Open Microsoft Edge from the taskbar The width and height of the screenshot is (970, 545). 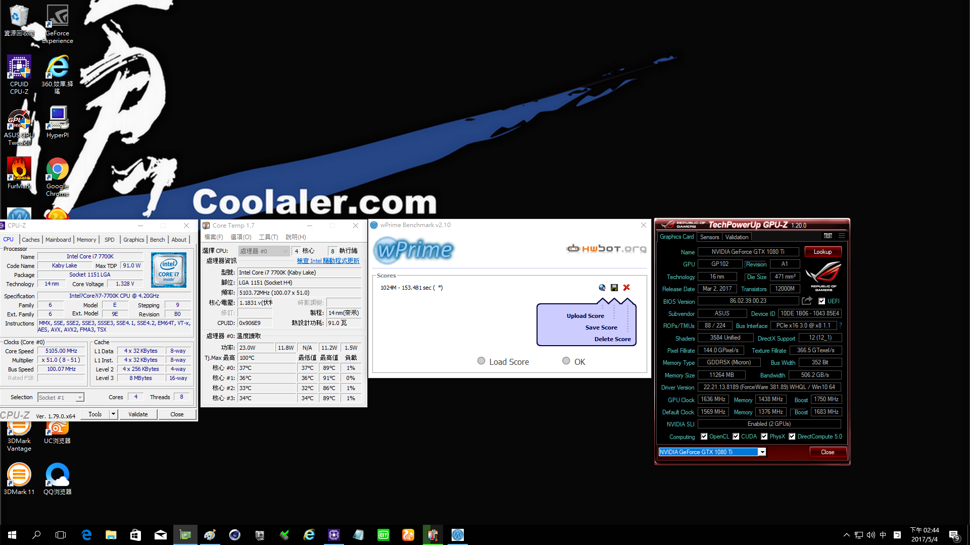coord(86,535)
